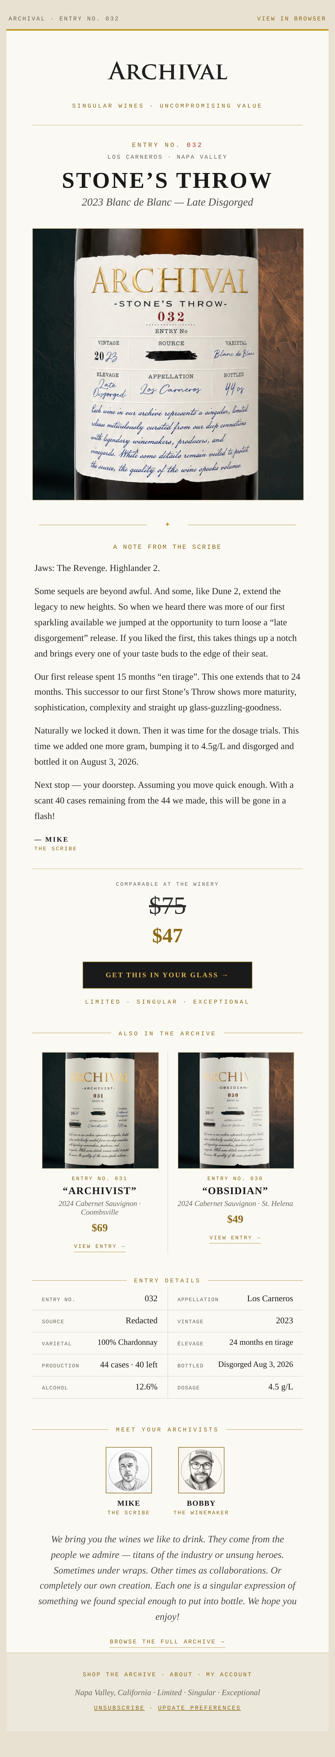Click the gold diamond divider ornament
Screen dimensions: 335x1757
pyautogui.click(x=167, y=524)
